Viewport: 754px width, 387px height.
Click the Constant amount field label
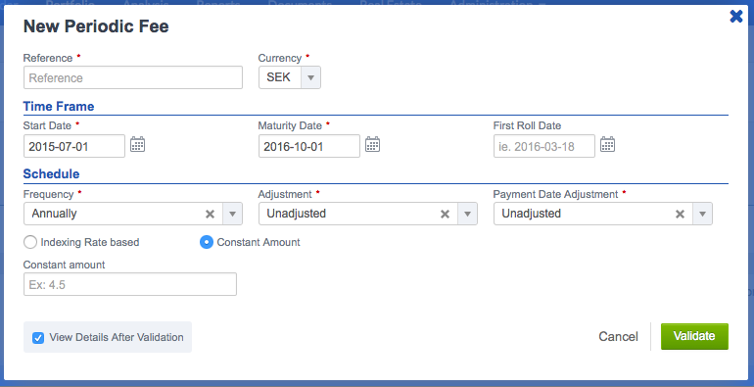64,265
